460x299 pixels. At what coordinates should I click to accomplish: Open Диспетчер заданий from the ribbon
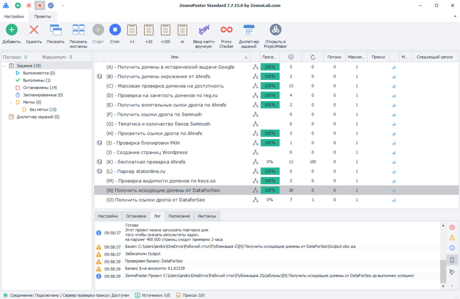coord(249,36)
